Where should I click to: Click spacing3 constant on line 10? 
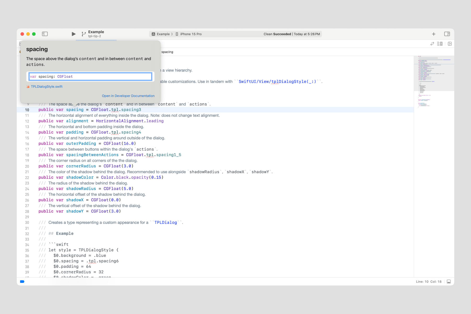point(131,110)
